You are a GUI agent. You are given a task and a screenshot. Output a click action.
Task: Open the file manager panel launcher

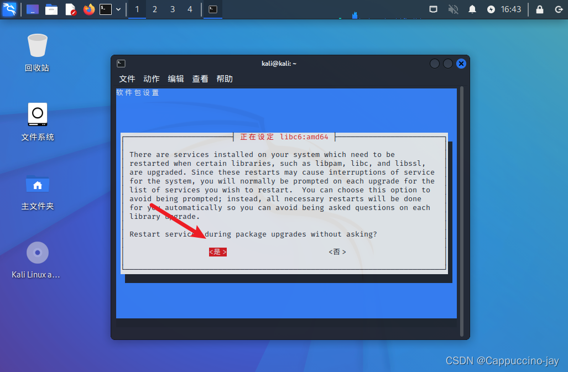pos(51,9)
